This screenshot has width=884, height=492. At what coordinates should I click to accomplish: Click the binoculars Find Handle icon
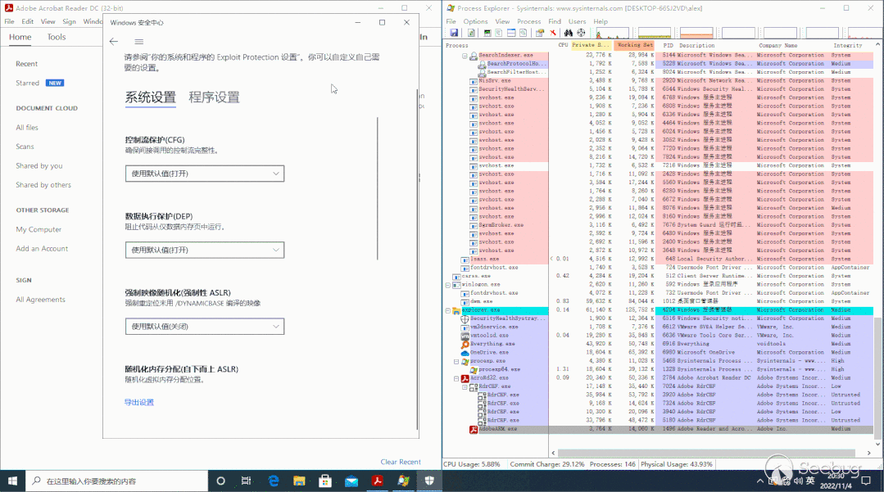(568, 33)
